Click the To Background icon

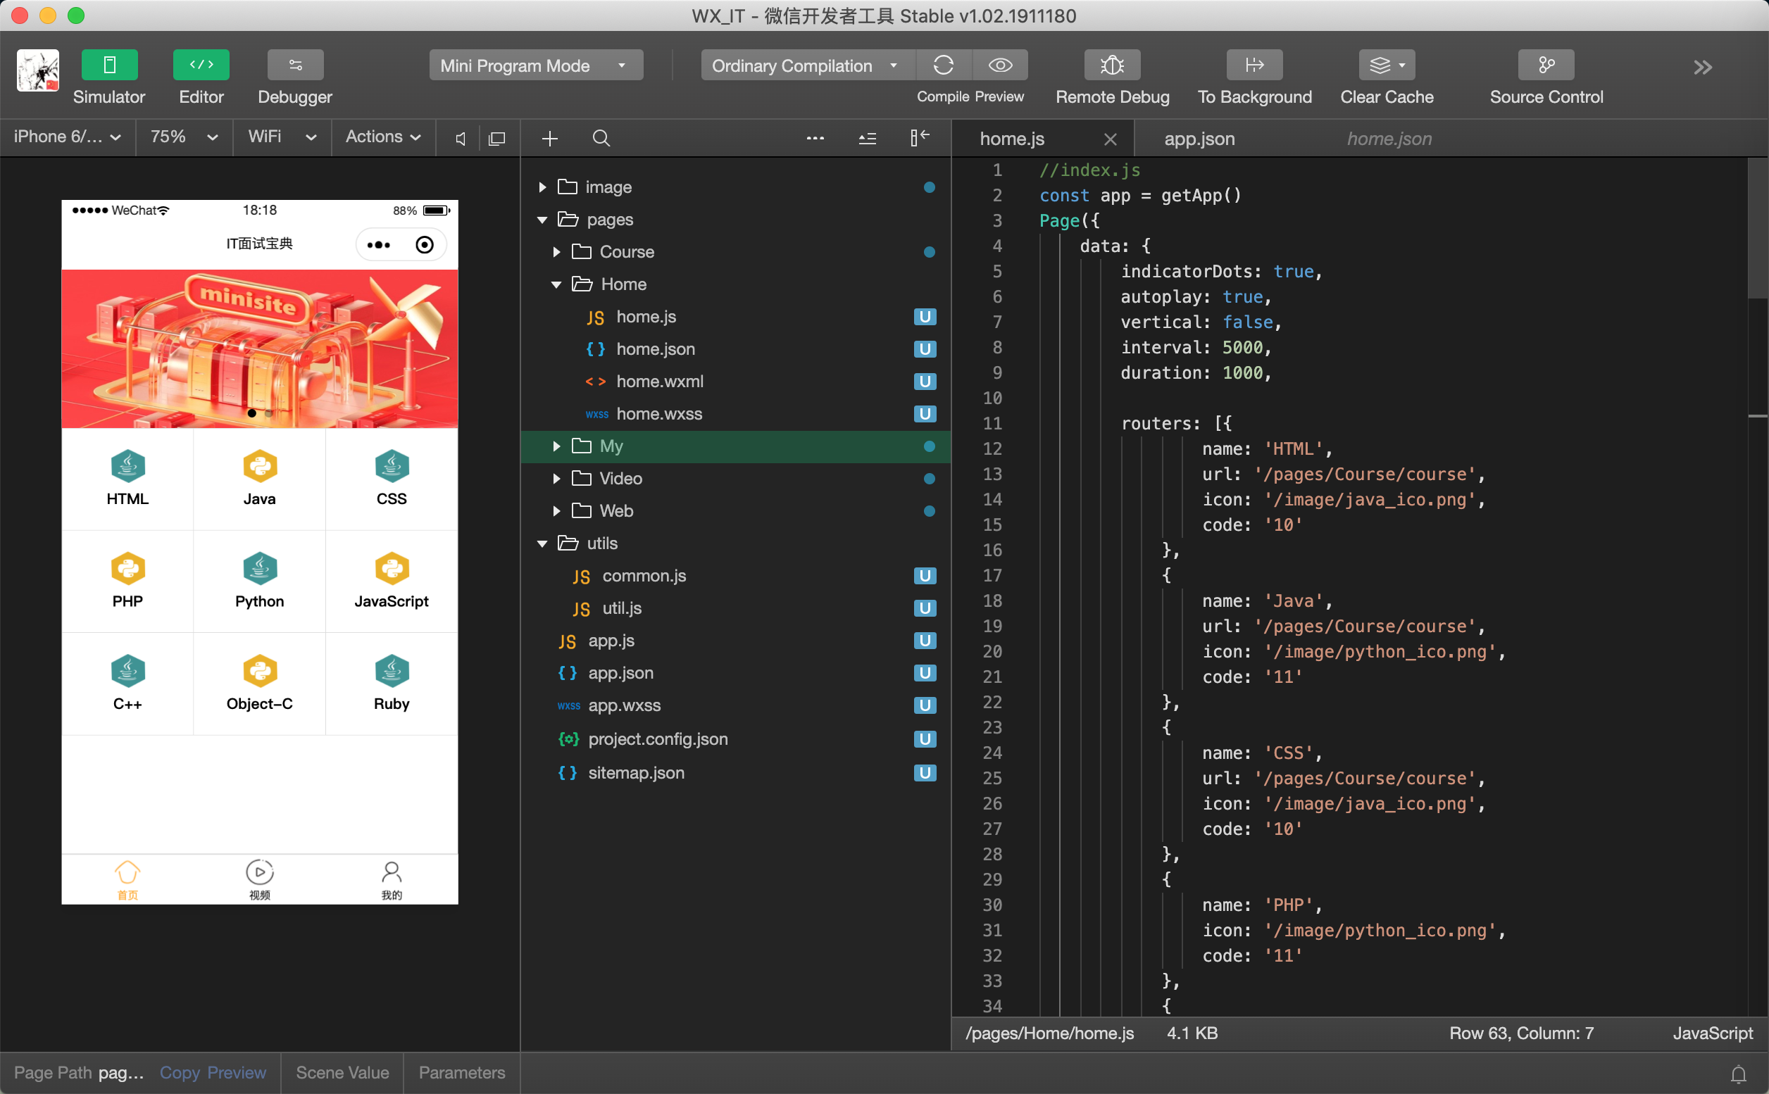(x=1254, y=65)
